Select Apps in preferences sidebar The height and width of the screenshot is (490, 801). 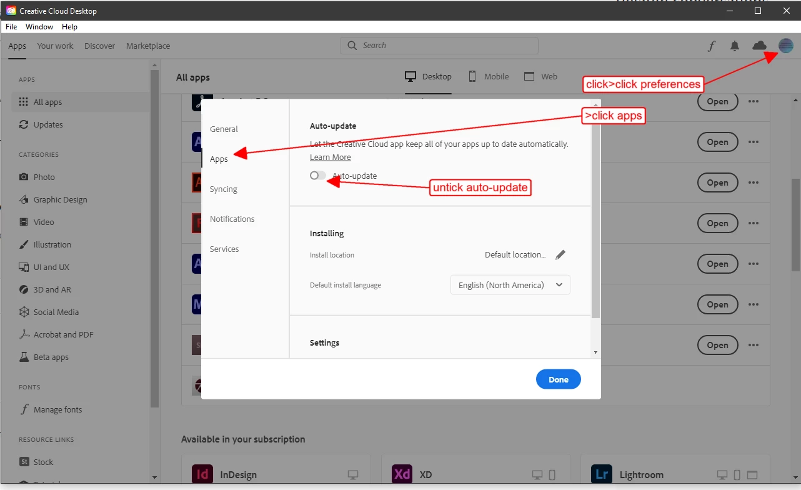(x=219, y=159)
